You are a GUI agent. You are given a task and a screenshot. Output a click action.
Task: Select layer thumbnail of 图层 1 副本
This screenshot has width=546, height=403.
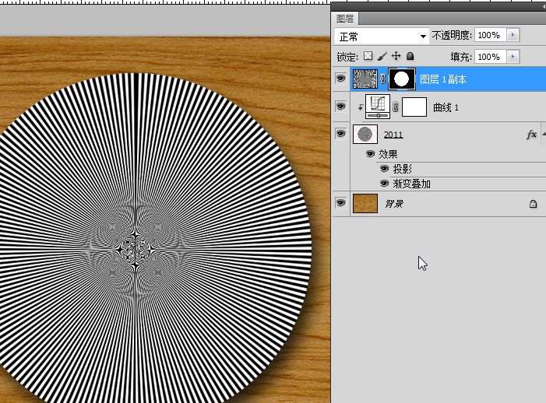365,79
